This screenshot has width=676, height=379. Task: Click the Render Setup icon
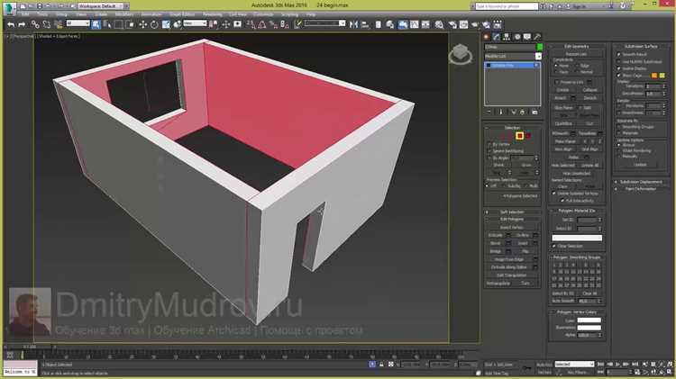click(452, 24)
